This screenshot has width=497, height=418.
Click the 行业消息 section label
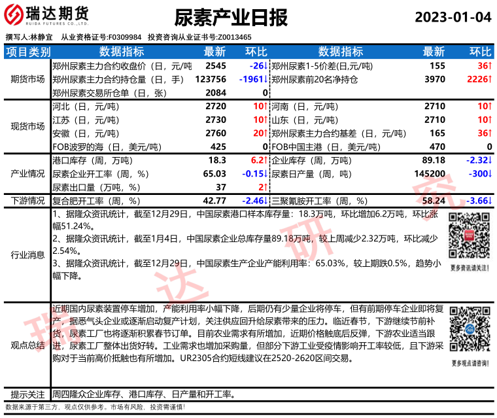(x=27, y=255)
